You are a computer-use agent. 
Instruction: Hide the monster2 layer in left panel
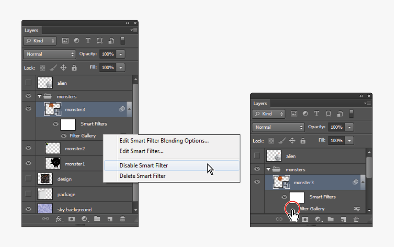point(28,148)
